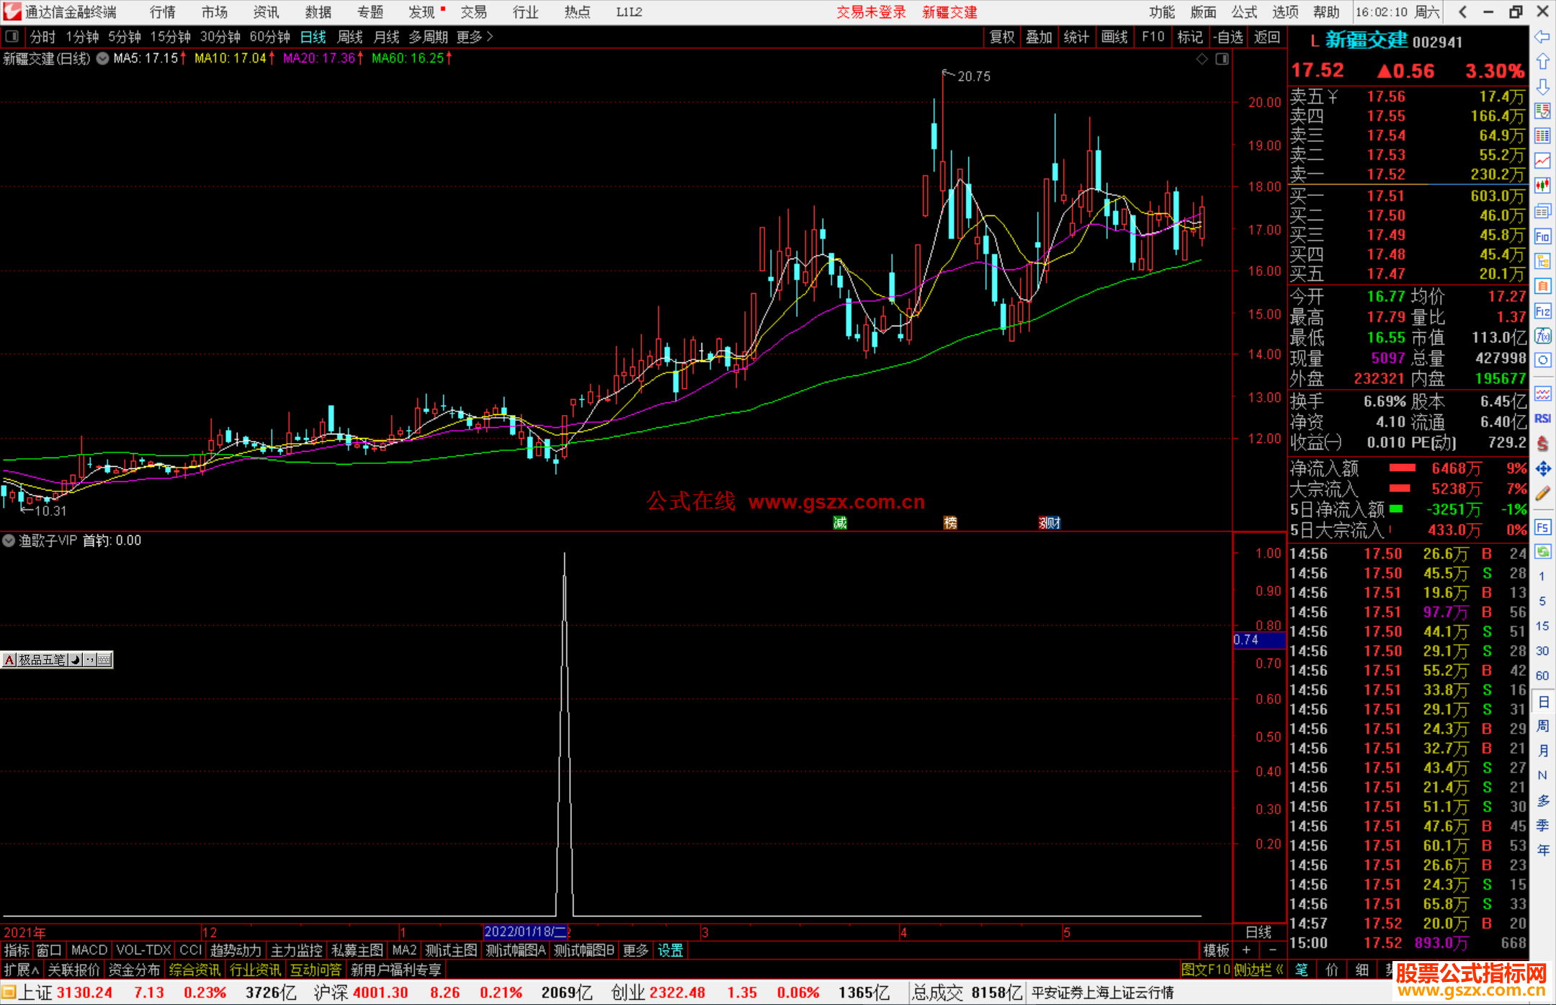The width and height of the screenshot is (1556, 1005).
Task: Open the 行情 menu
Action: tap(163, 12)
